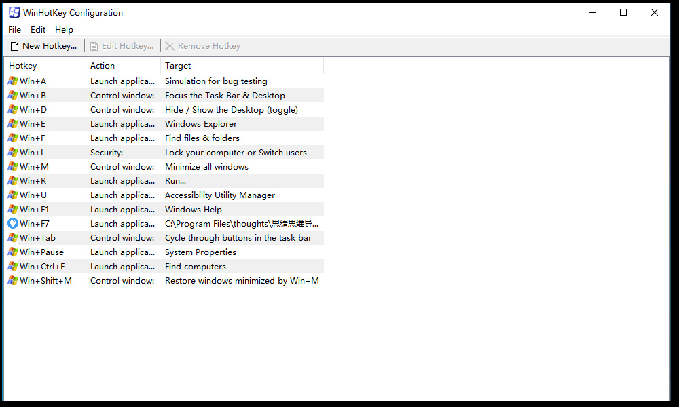This screenshot has width=679, height=407.
Task: Select the Win+Shift+M hotkey text
Action: click(x=46, y=281)
